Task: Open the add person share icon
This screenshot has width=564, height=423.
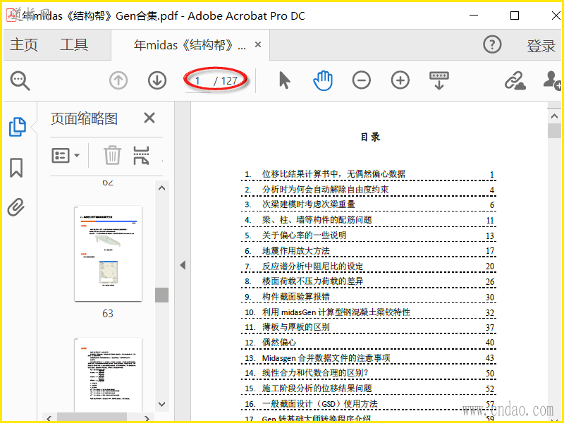Action: click(552, 80)
